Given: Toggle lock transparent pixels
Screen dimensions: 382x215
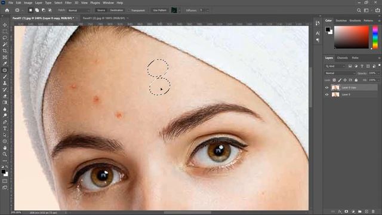Looking at the screenshot, I should pos(334,80).
